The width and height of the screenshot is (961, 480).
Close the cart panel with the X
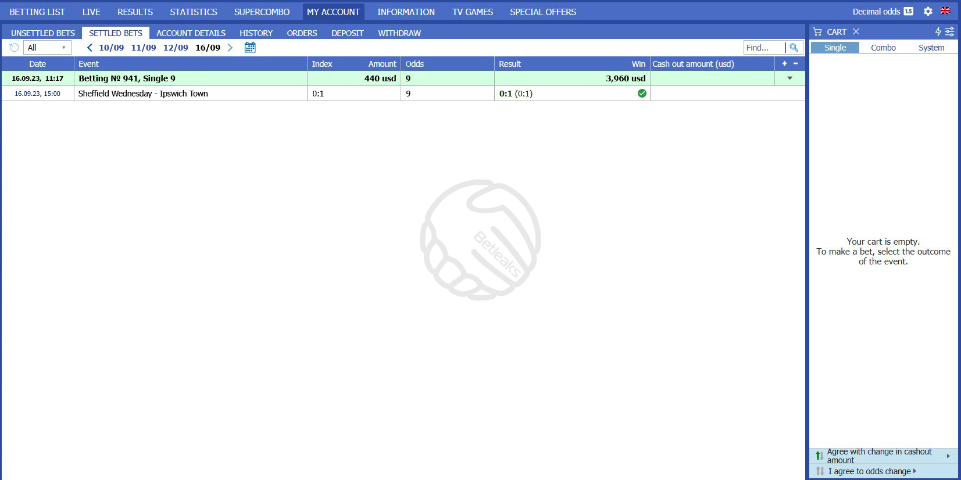[856, 31]
